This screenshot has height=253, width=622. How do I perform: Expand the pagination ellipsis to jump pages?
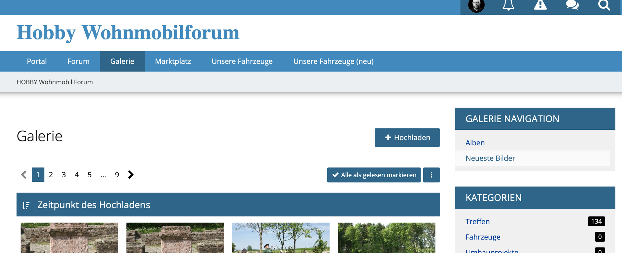coord(103,175)
